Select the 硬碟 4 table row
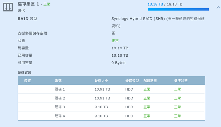This screenshot has width=221, height=127. [x=111, y=116]
